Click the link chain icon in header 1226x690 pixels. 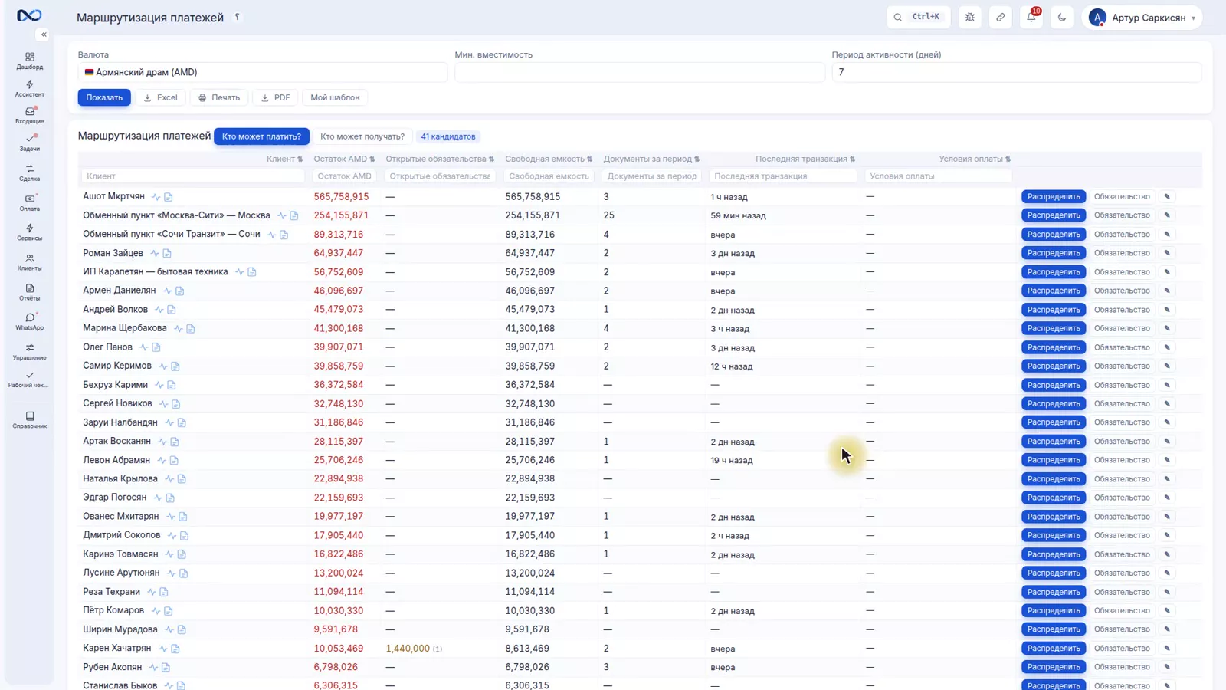click(1001, 17)
